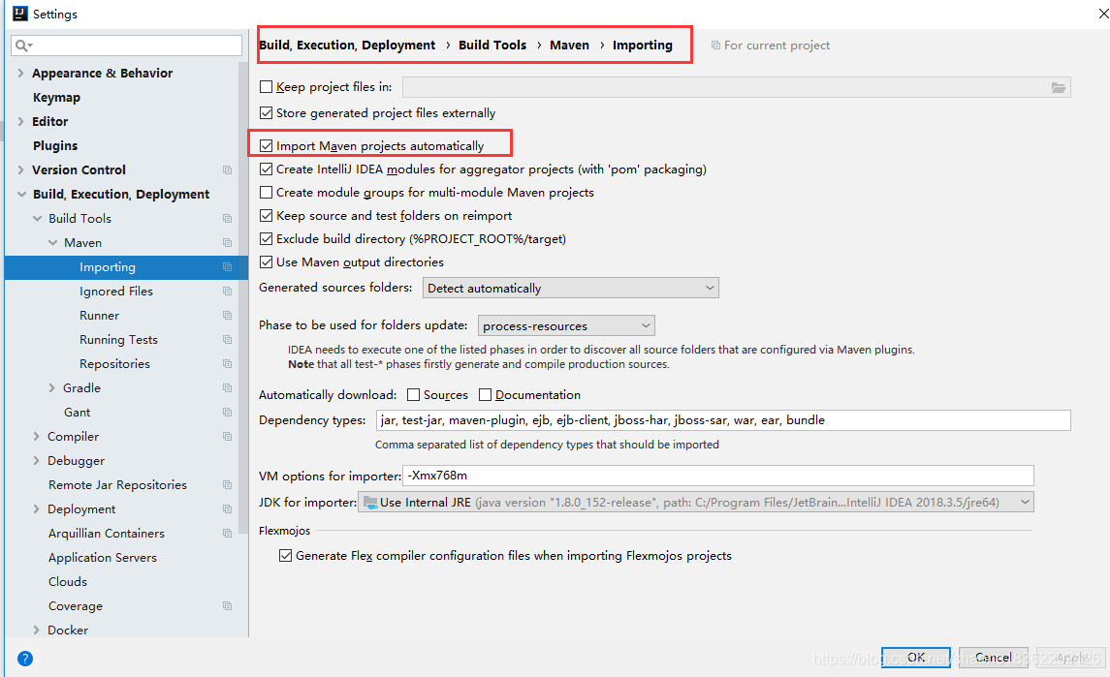Toggle Create IntelliJ IDEA modules for aggregator projects
The height and width of the screenshot is (677, 1110).
click(267, 169)
